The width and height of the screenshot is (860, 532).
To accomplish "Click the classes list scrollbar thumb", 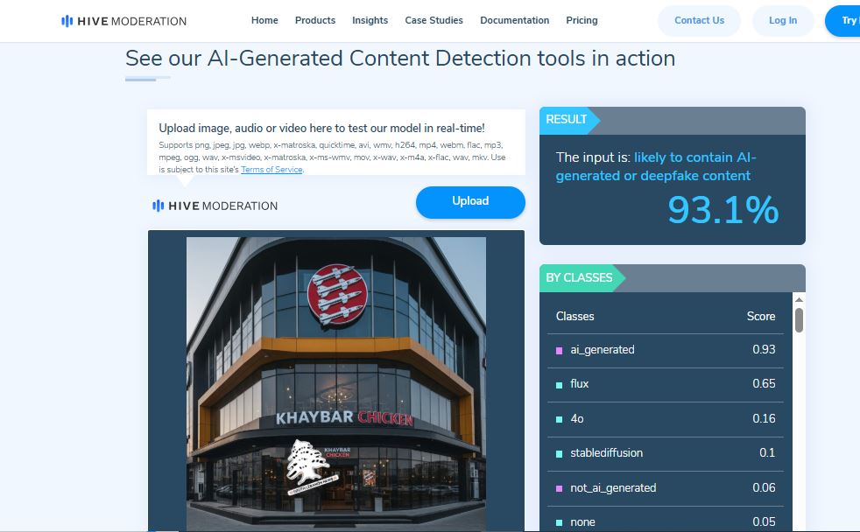I will pos(799,319).
